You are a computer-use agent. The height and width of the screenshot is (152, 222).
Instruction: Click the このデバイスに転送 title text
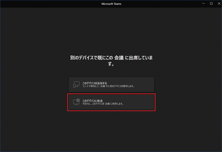coord(92,101)
